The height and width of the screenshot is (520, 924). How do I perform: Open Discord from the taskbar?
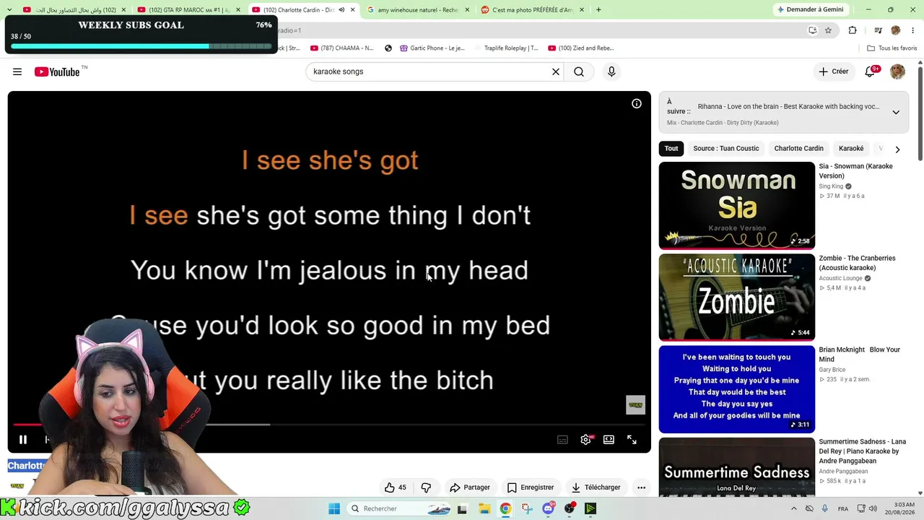coord(549,508)
